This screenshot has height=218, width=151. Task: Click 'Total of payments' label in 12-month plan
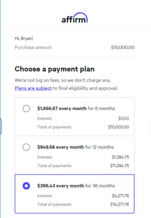point(54,166)
